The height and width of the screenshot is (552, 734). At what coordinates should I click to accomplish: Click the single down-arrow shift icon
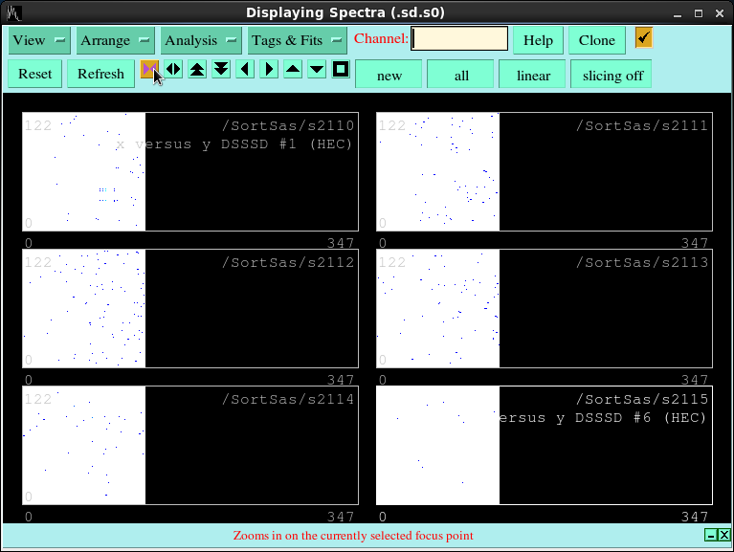point(317,69)
